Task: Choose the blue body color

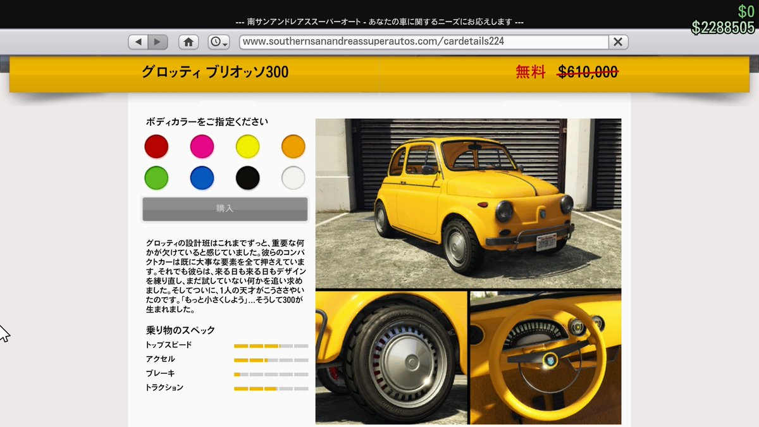Action: point(202,178)
